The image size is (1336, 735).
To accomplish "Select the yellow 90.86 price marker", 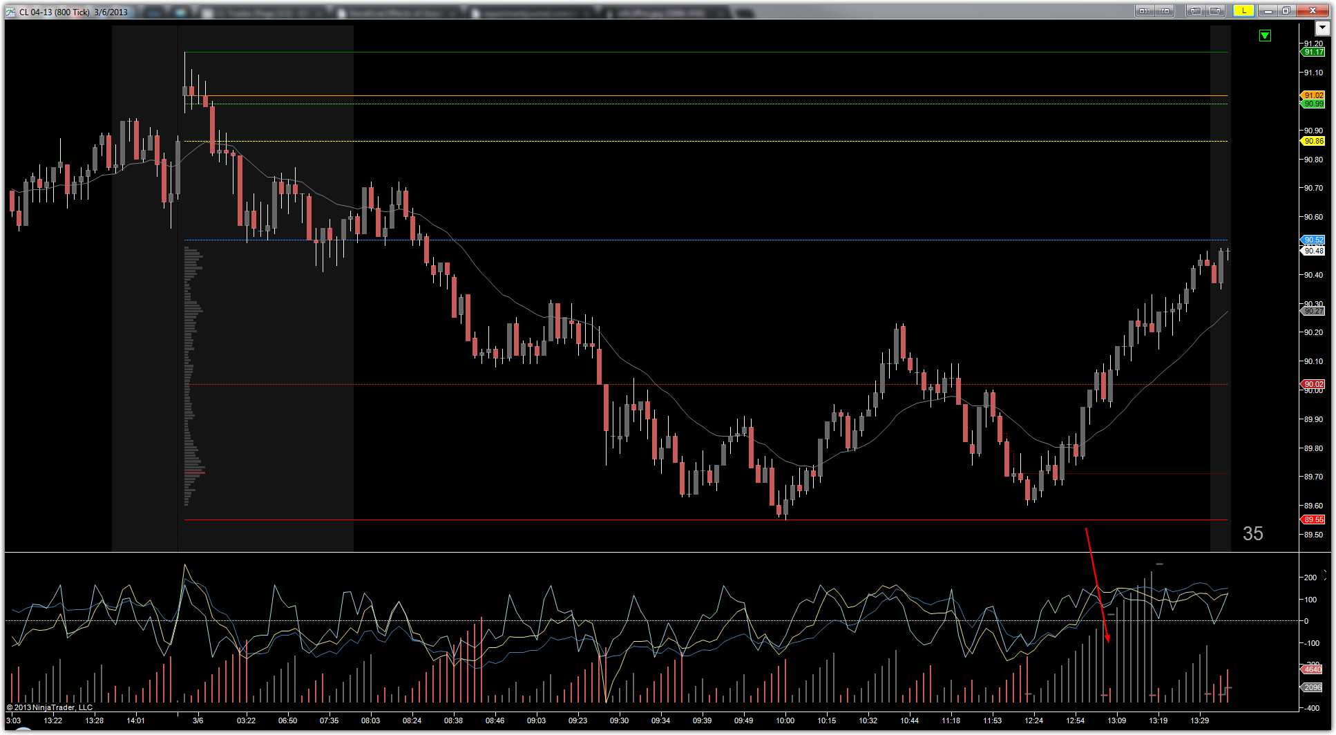I will [x=1314, y=141].
